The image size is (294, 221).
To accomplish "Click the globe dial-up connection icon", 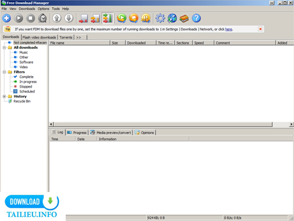I will click(x=172, y=18).
